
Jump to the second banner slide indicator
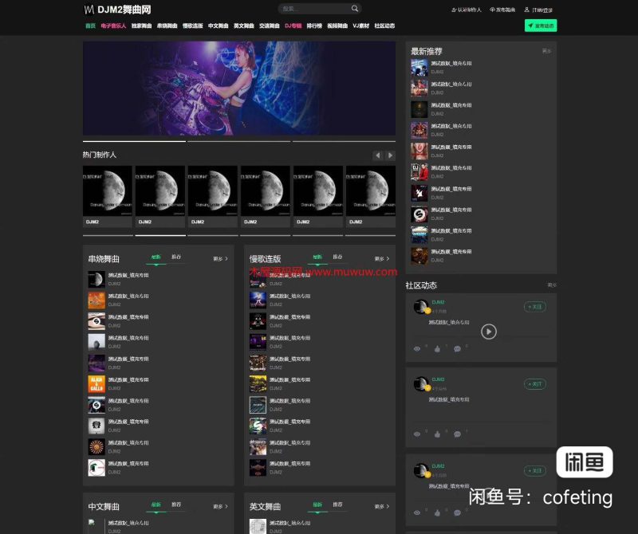point(239,142)
